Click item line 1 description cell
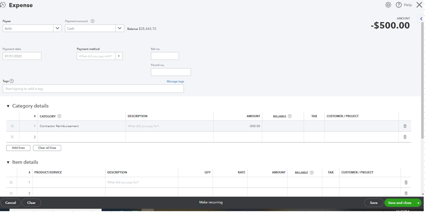This screenshot has height=212, width=425. (x=142, y=183)
